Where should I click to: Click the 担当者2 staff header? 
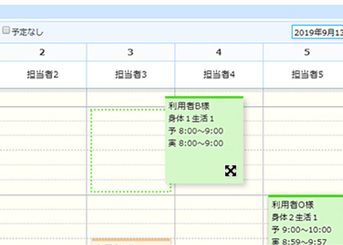(x=43, y=75)
